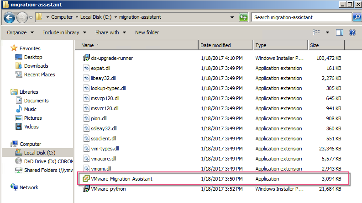Select Local Disk (C:) in address breadcrumb
Screen dimensions: 362x203
click(x=96, y=17)
